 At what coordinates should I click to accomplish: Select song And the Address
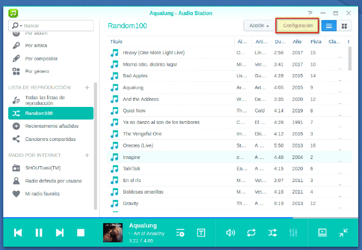coord(229,99)
